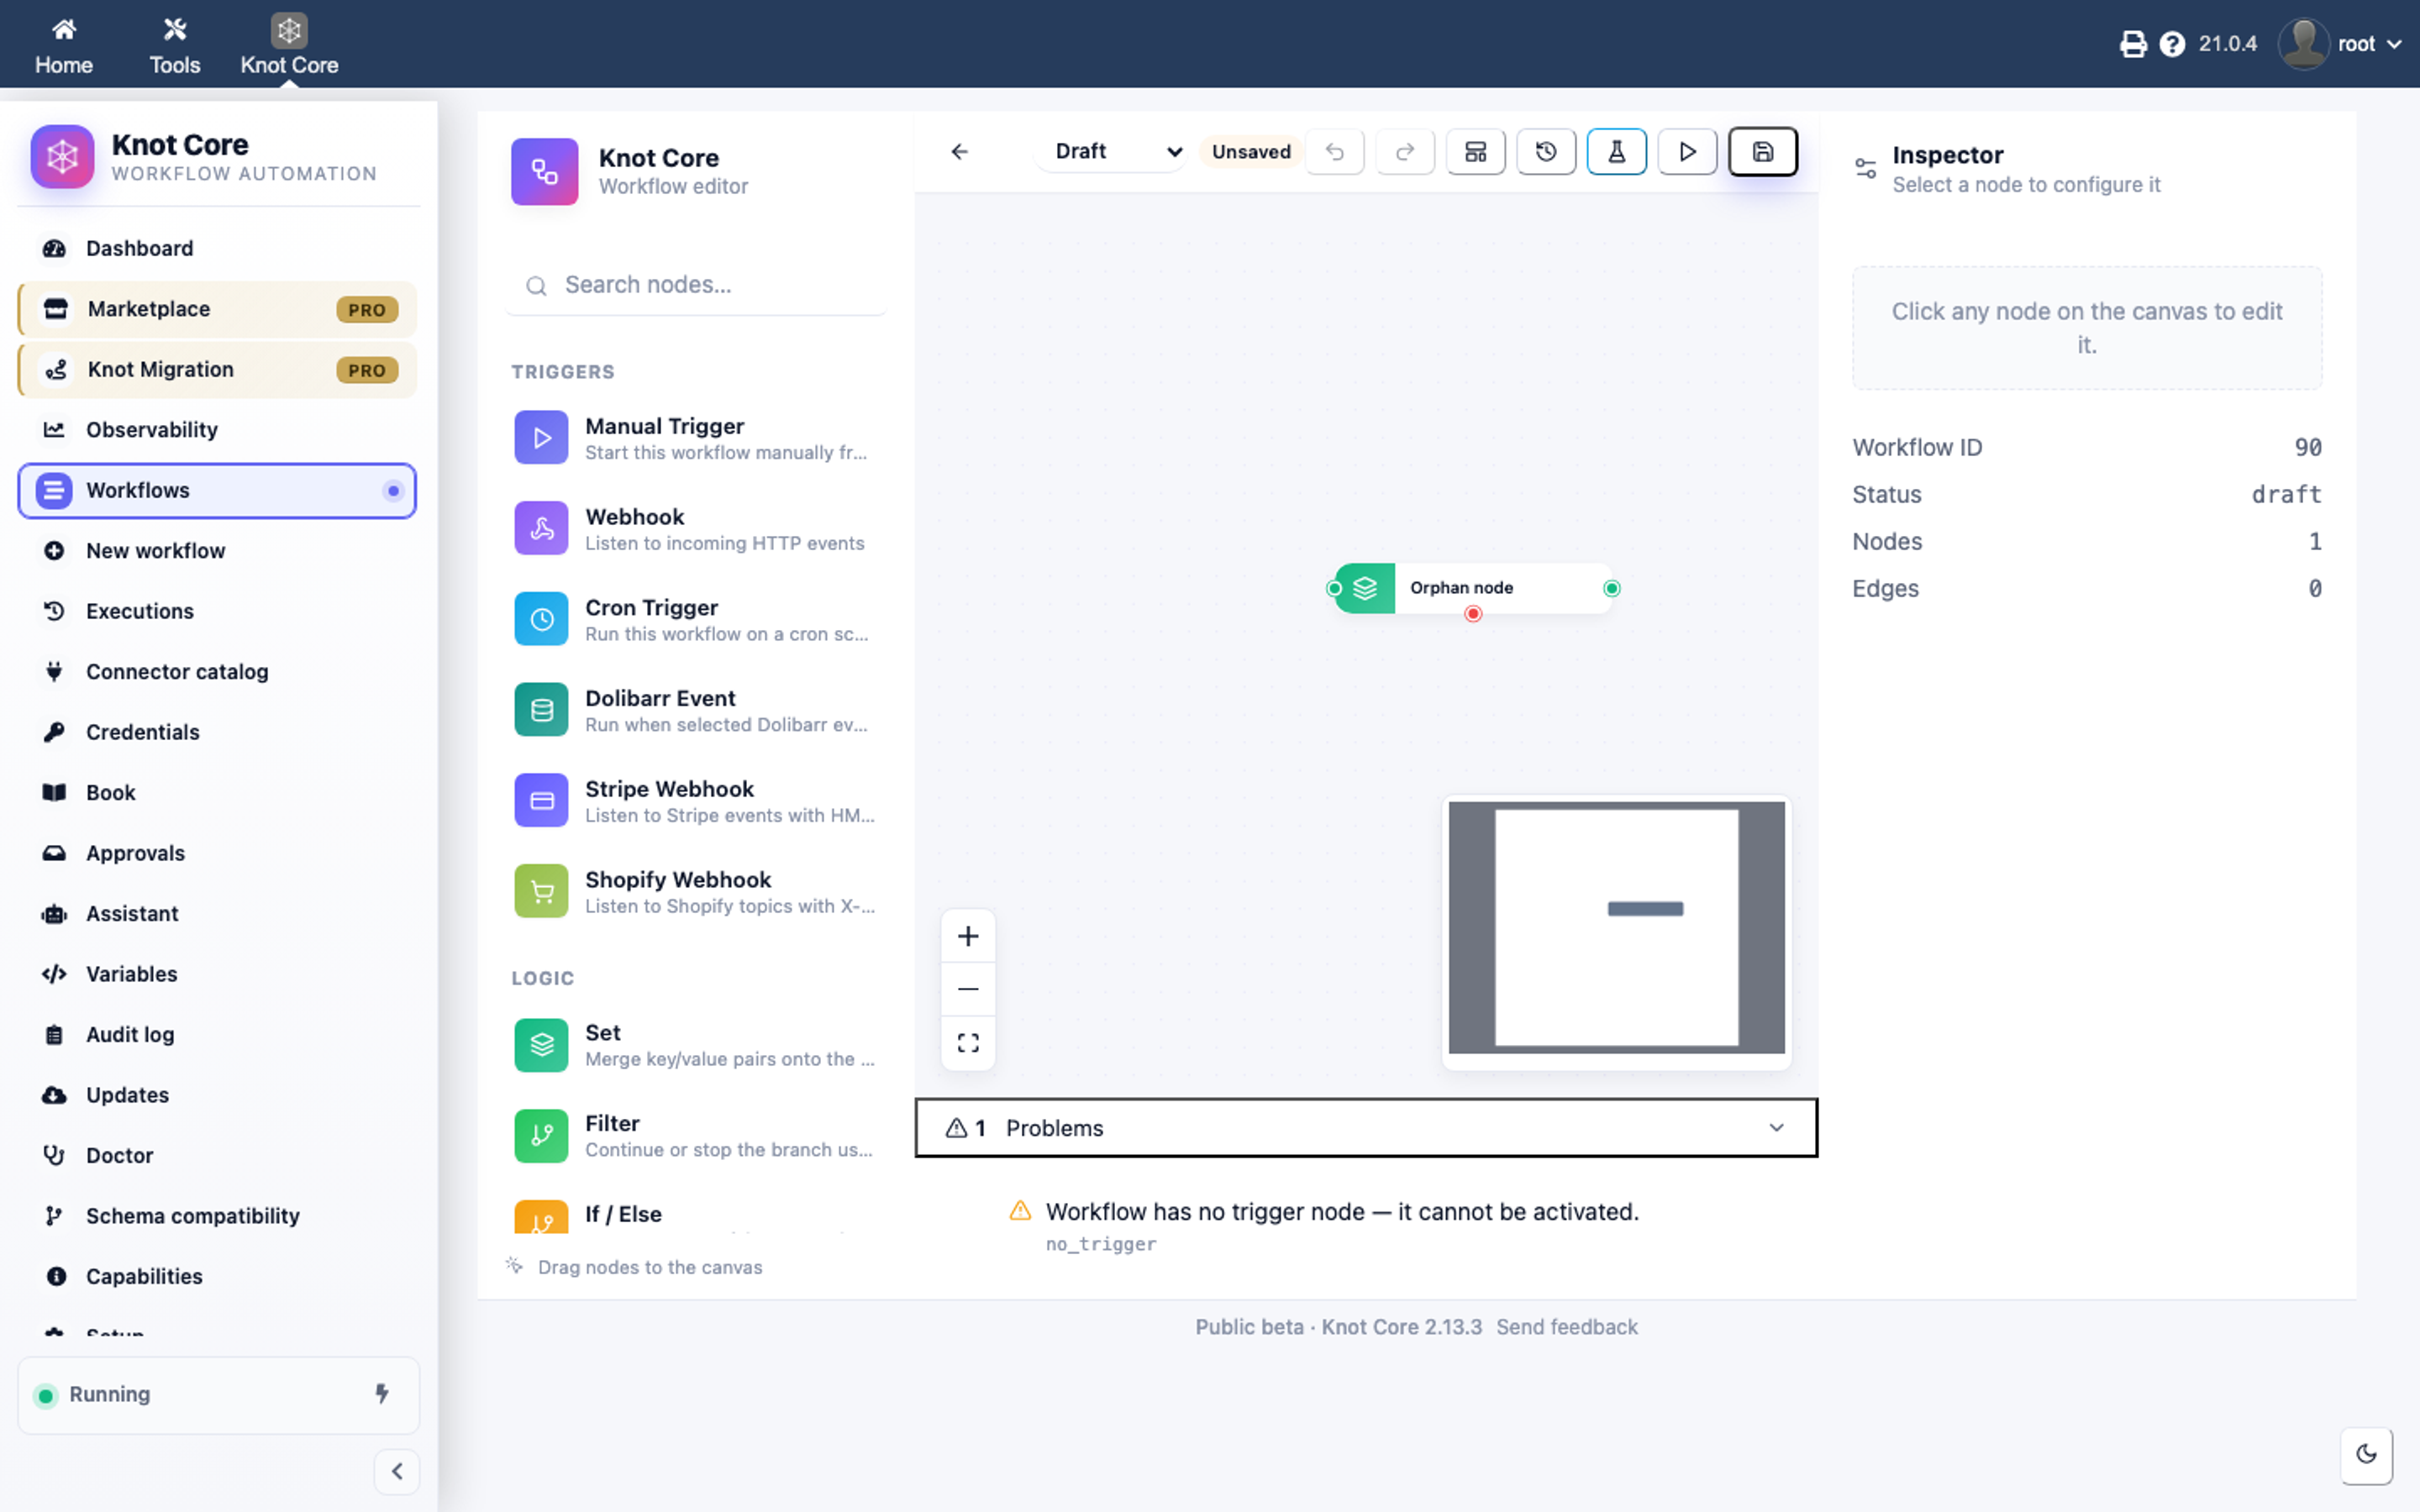Open the Draft version dropdown
Viewport: 2420px width, 1512px height.
pos(1113,151)
